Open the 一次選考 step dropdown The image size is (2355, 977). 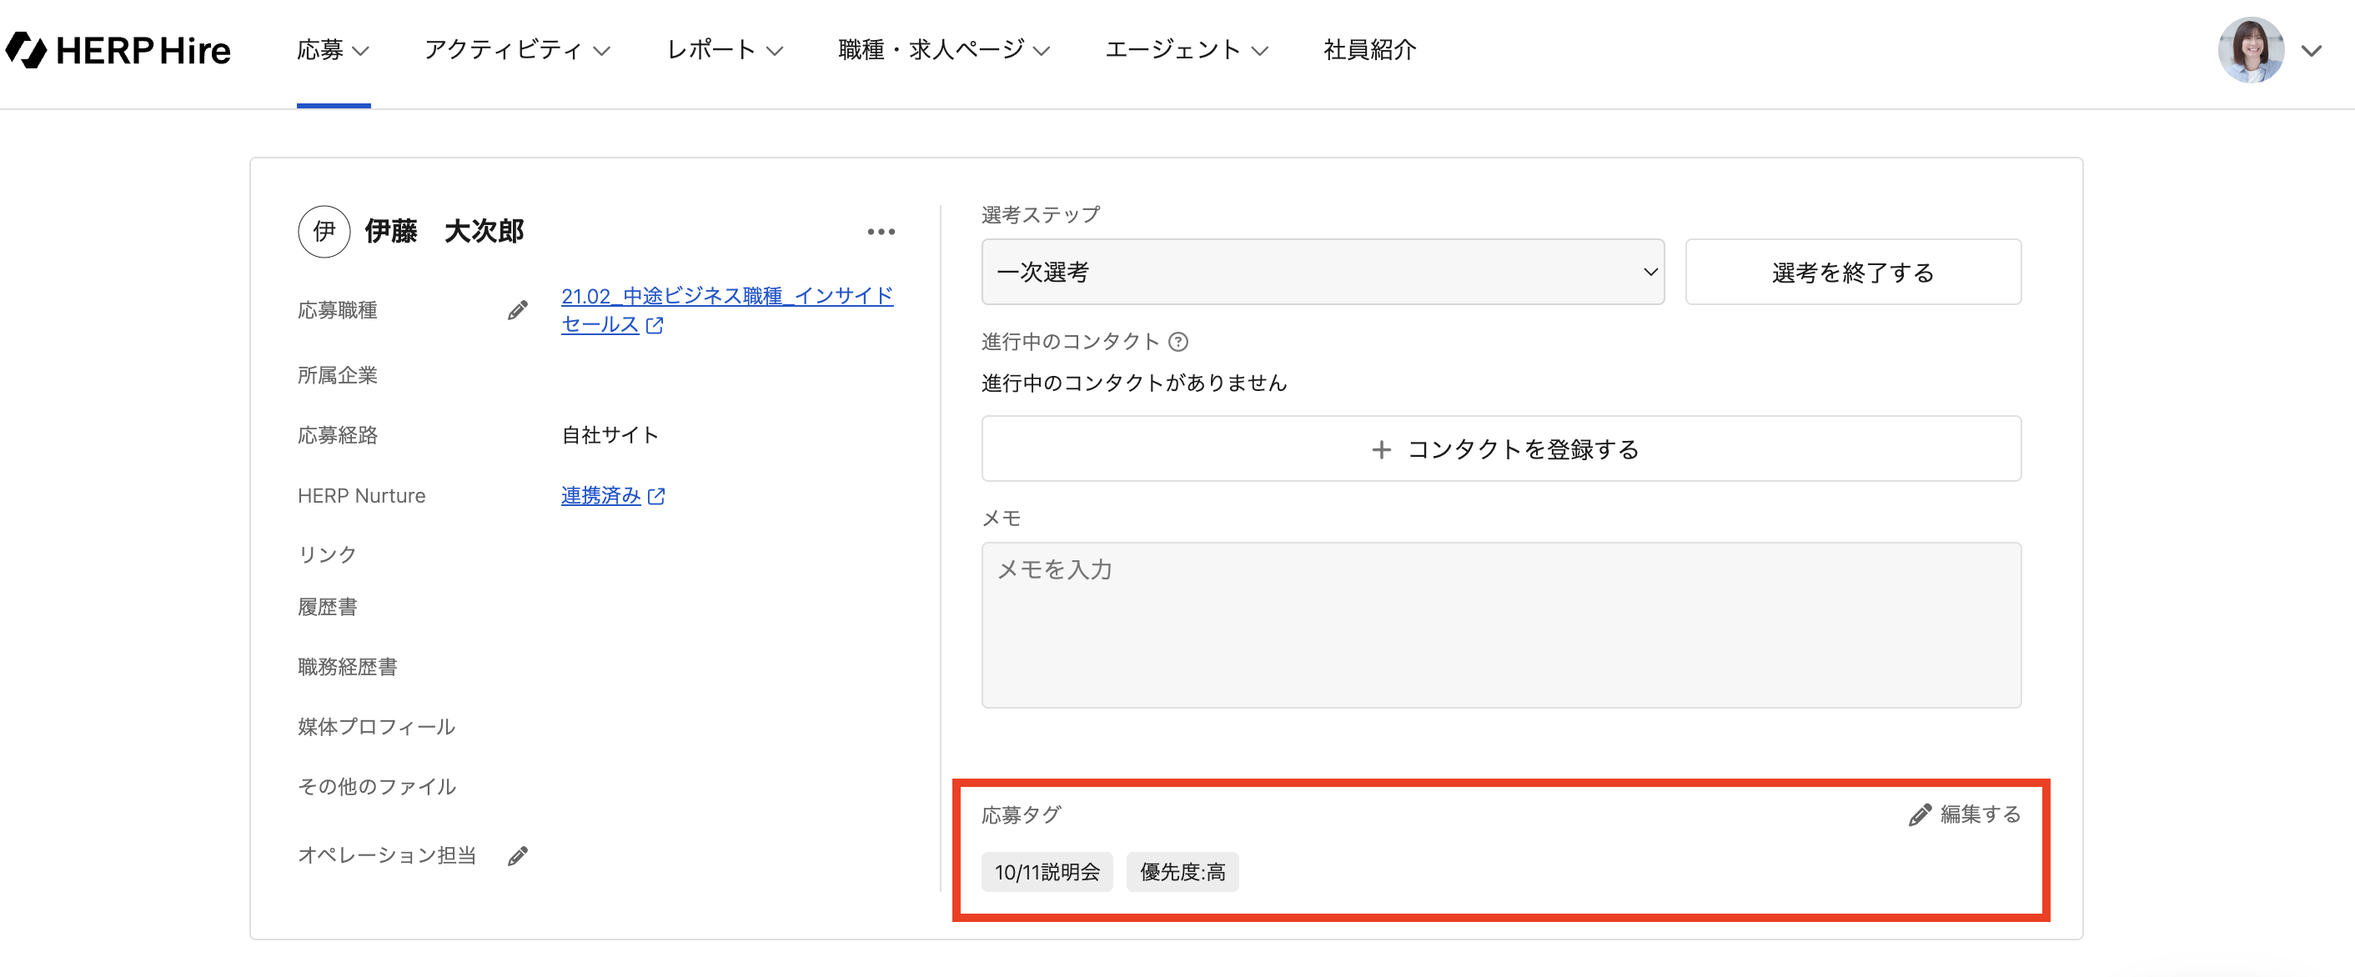1322,273
